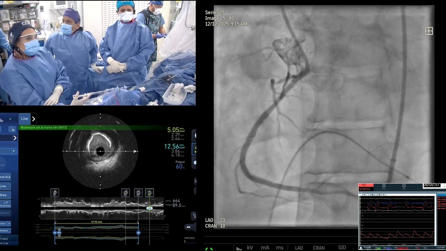Open the left panel dropdown arrow

coord(14,151)
